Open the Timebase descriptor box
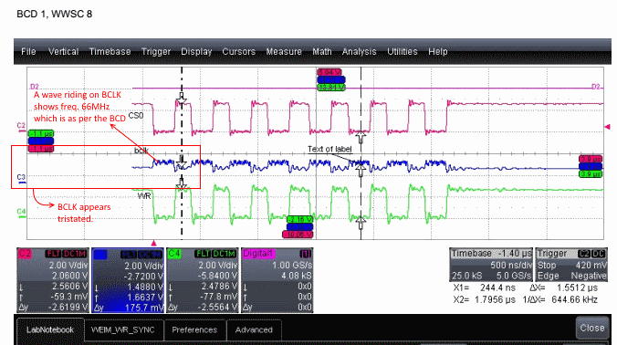This screenshot has height=345, width=617. click(x=491, y=265)
